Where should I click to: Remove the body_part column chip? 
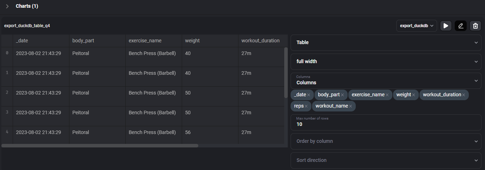click(x=342, y=95)
